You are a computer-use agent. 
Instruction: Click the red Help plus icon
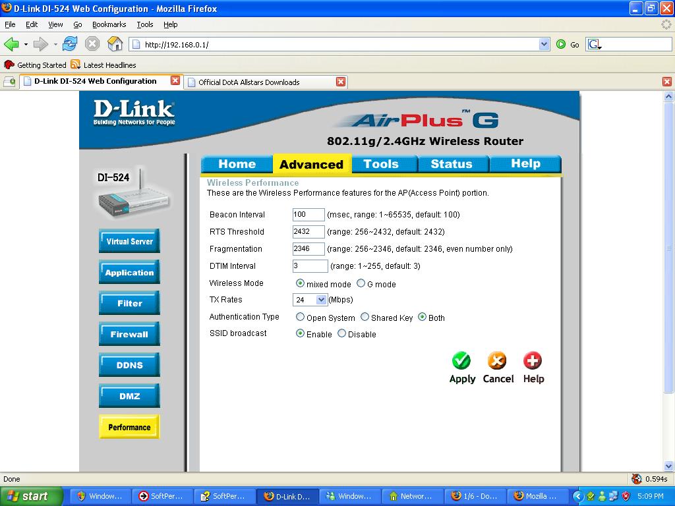point(533,360)
